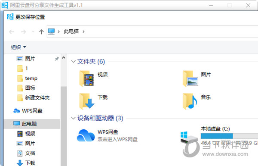This screenshot has width=258, height=166.
Task: Click the 设备和驱动器 (3) header text
Action: [100, 118]
